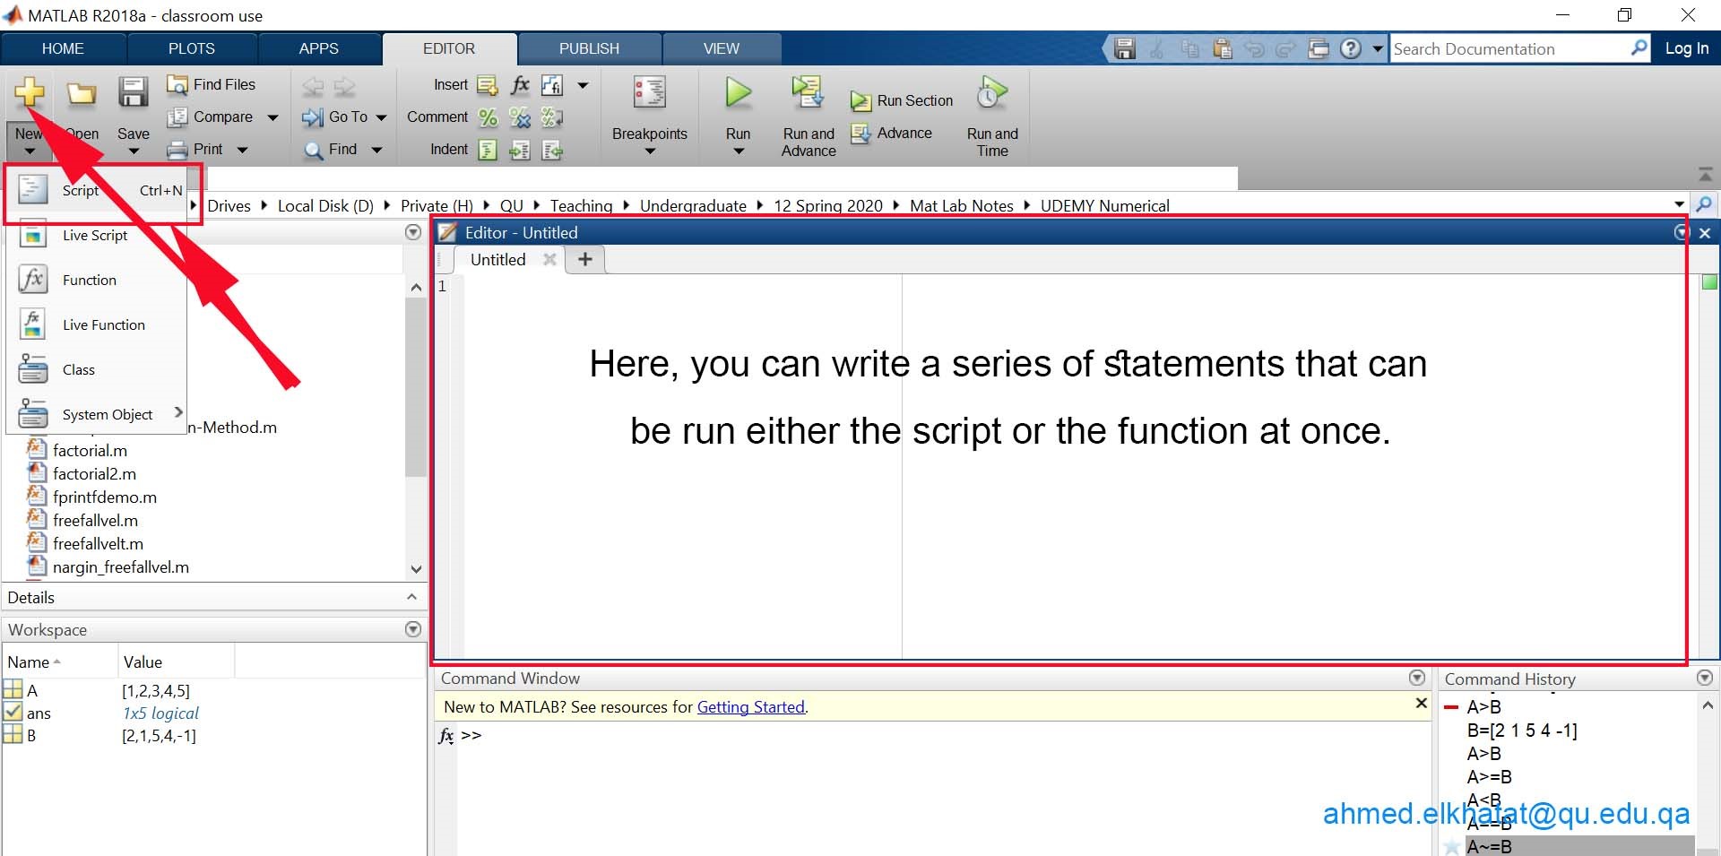This screenshot has height=856, width=1721.
Task: Click the Comment percent icon
Action: [x=488, y=117]
